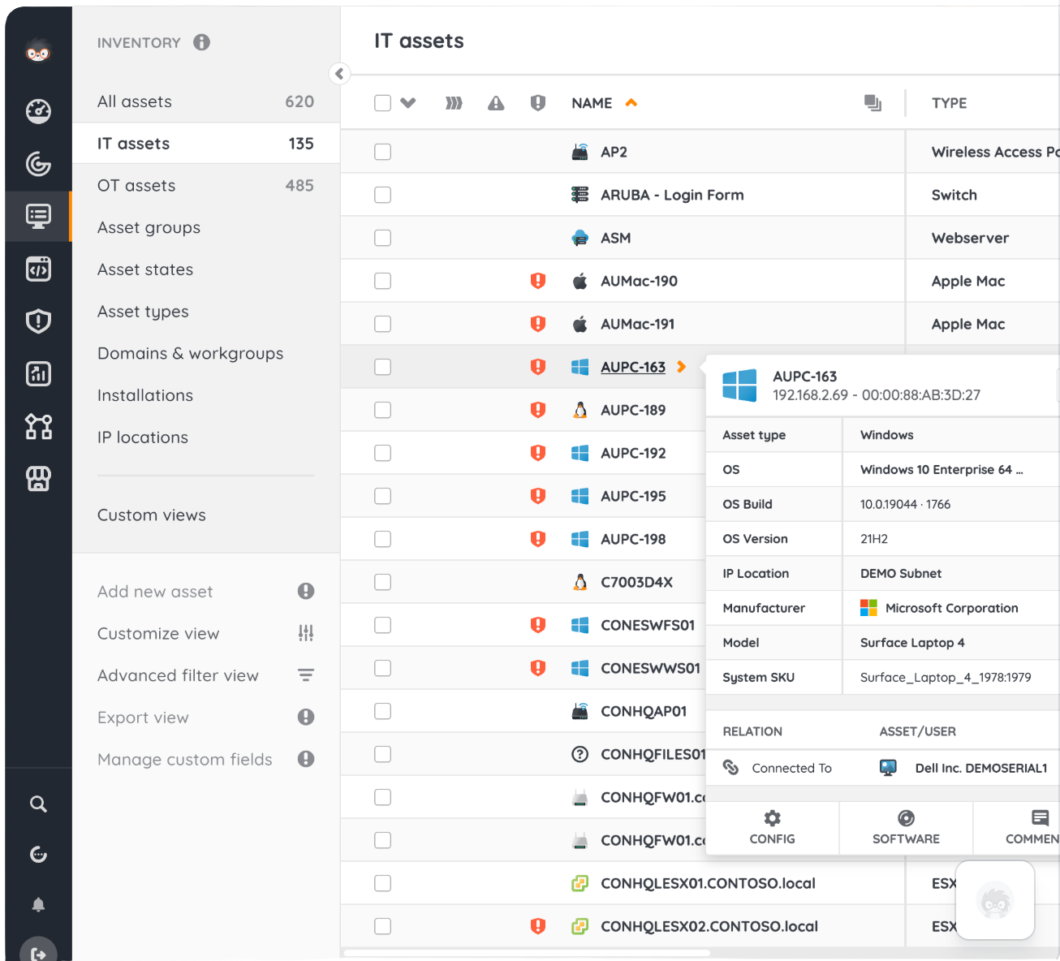Open Asset groups in the inventory menu
Screen dimensions: 1060x961
(149, 227)
